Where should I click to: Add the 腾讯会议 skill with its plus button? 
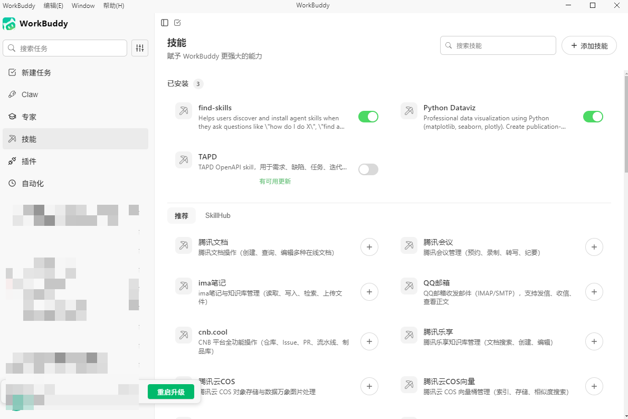pos(594,247)
